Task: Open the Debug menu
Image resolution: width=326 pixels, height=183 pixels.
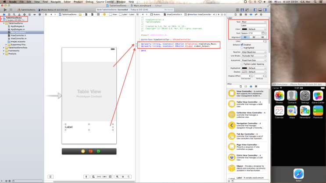Action: (90, 2)
